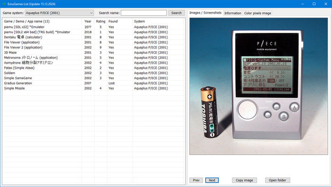
Task: Click the Copy image button
Action: pyautogui.click(x=244, y=180)
